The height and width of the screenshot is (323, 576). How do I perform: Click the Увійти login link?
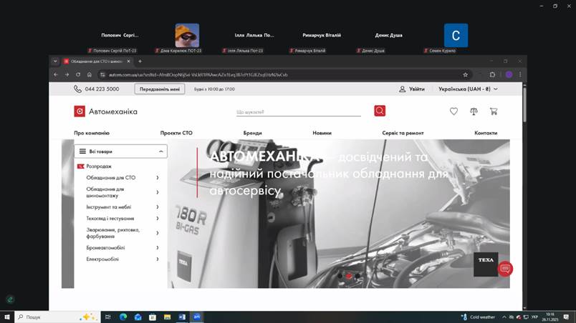412,89
